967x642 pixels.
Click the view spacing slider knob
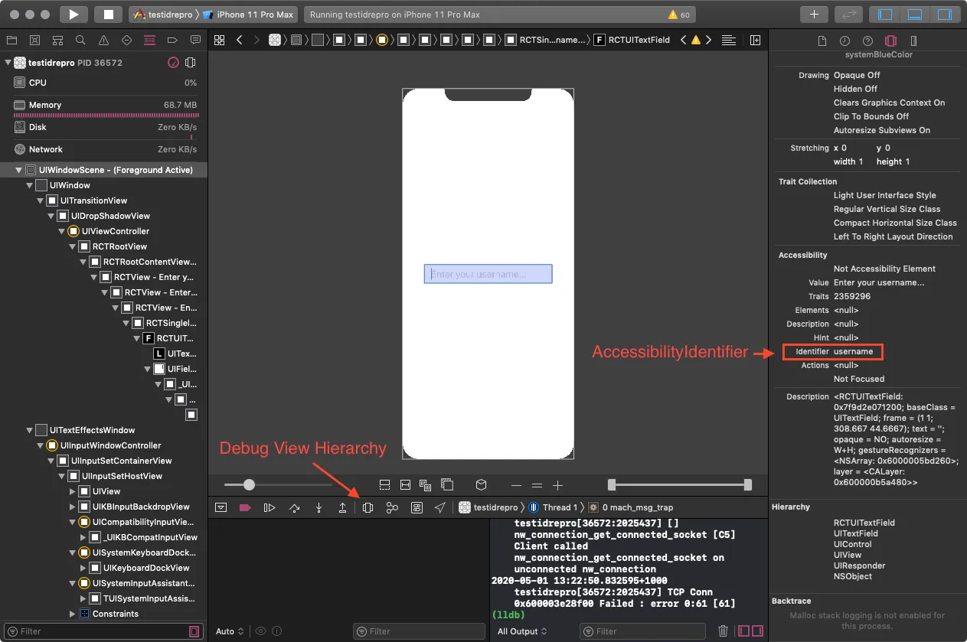pyautogui.click(x=249, y=484)
